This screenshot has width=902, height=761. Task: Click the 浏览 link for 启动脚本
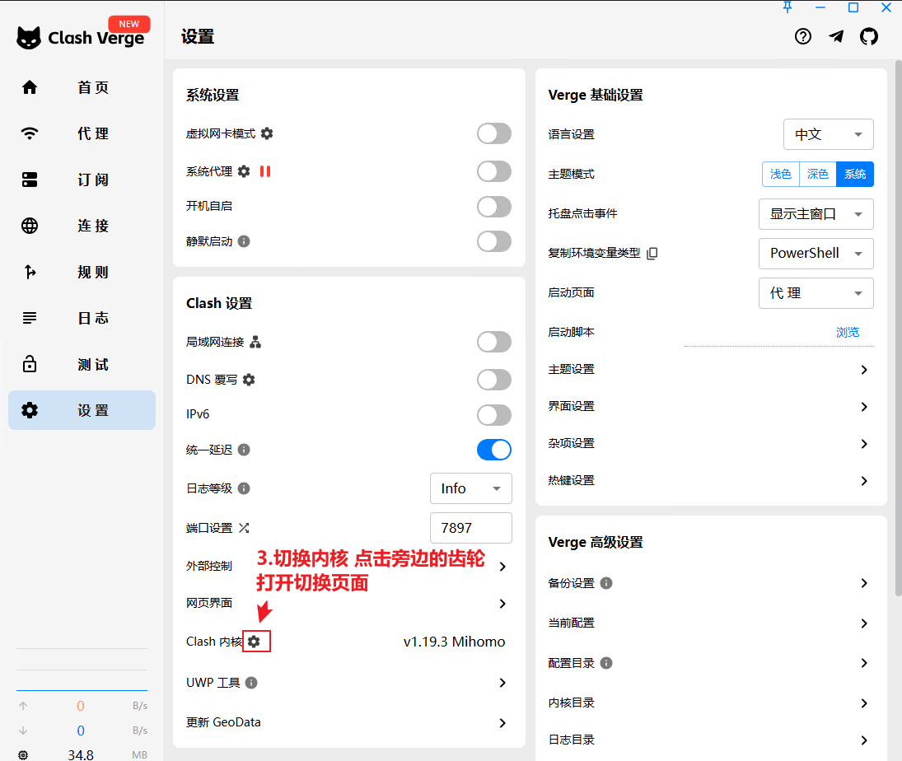[848, 332]
